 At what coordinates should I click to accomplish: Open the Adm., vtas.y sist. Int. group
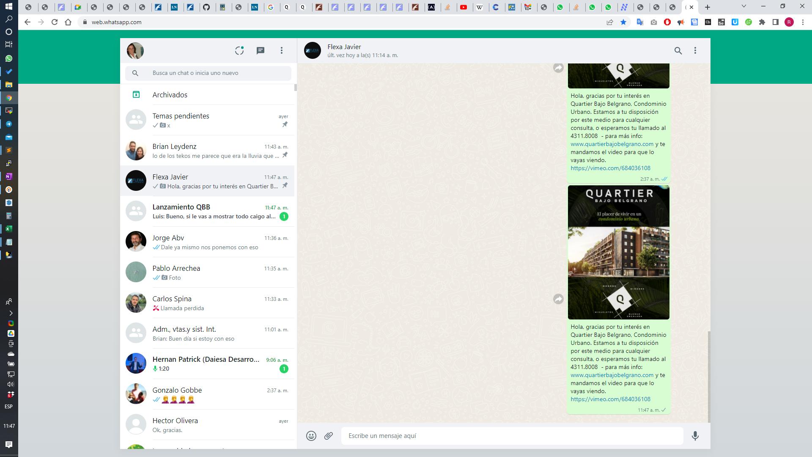pos(207,333)
